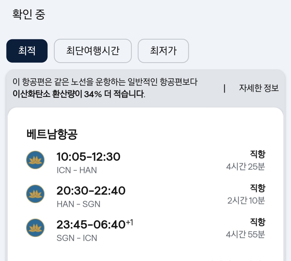Tap the ICN - HAN route text

[x=77, y=170]
